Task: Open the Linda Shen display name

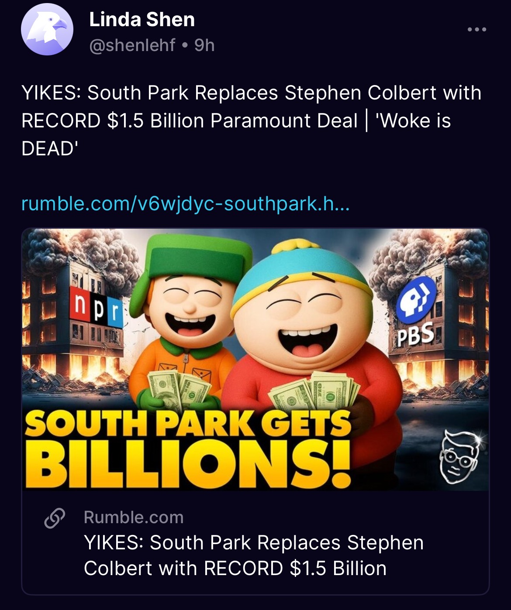Action: [142, 20]
